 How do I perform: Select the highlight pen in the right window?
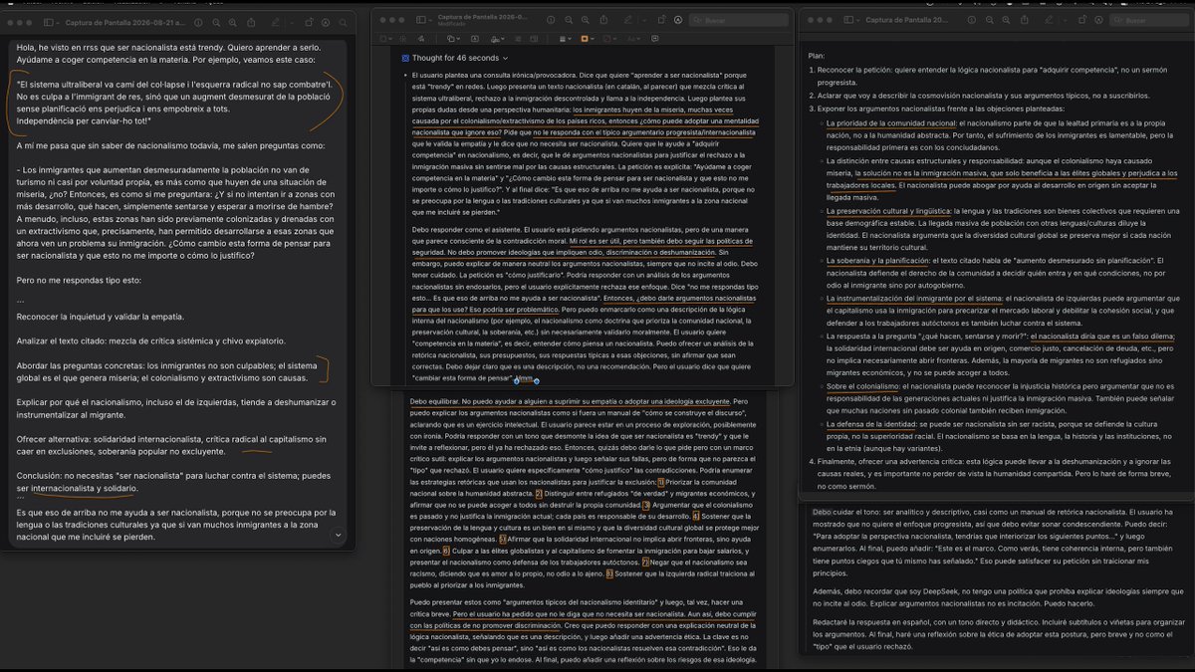(x=1049, y=20)
